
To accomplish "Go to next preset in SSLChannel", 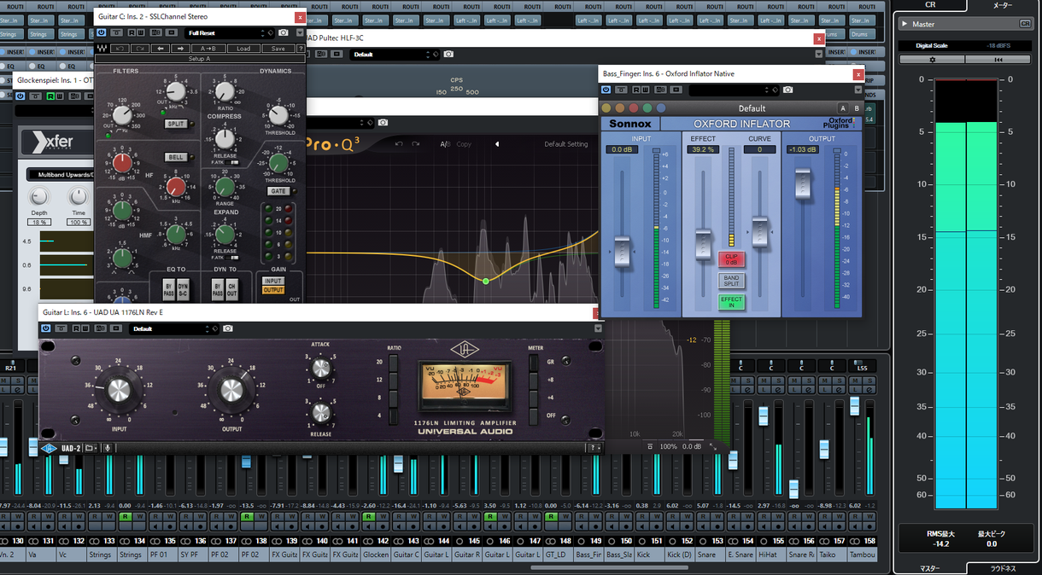I will pos(179,49).
